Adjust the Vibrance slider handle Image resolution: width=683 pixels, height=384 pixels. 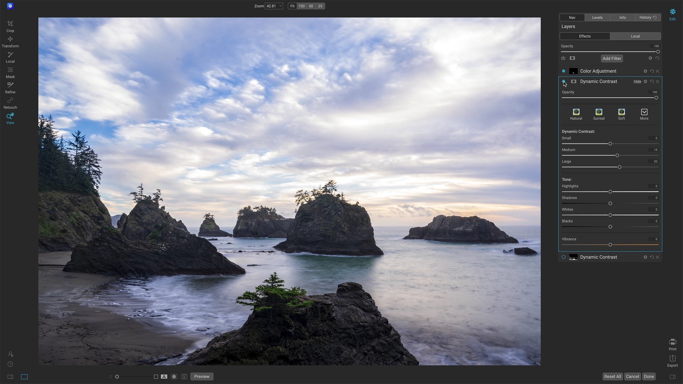610,245
